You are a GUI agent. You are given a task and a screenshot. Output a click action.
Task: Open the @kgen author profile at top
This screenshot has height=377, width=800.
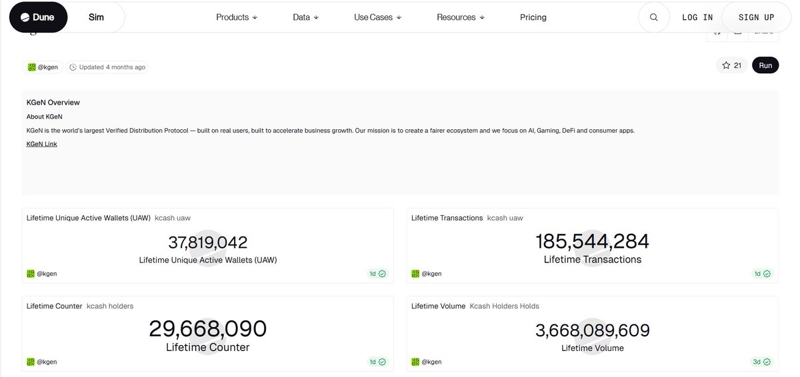(43, 67)
